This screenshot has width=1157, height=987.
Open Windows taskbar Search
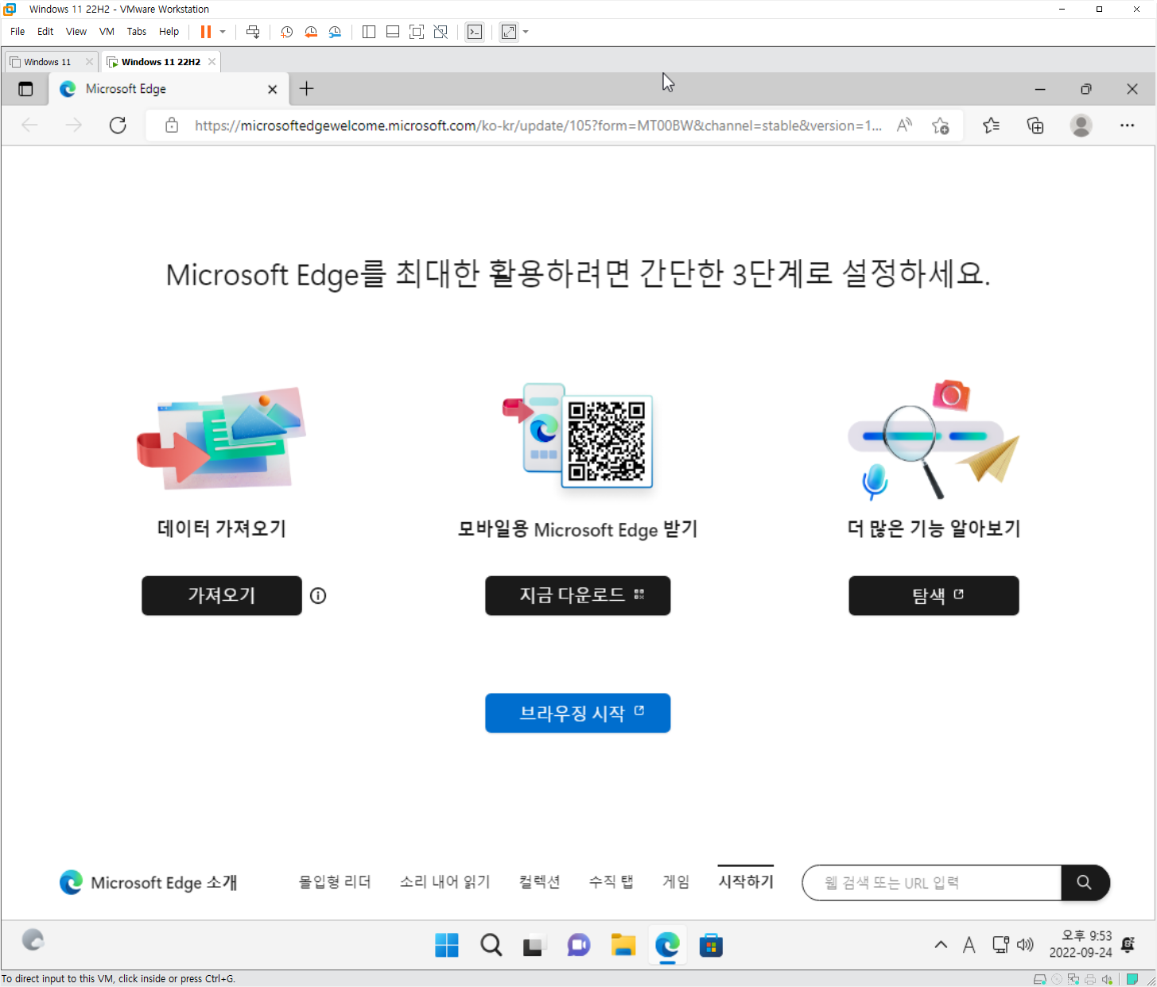[x=491, y=945]
